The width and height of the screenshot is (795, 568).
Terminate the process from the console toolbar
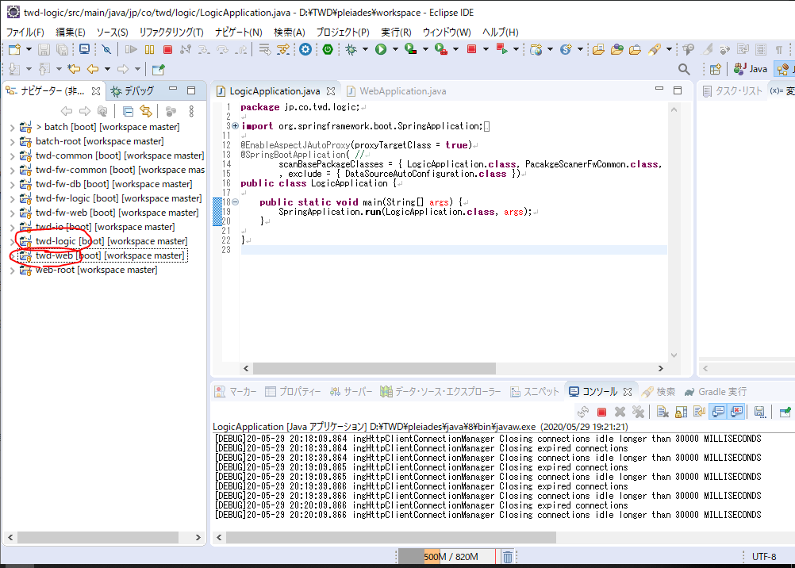601,412
